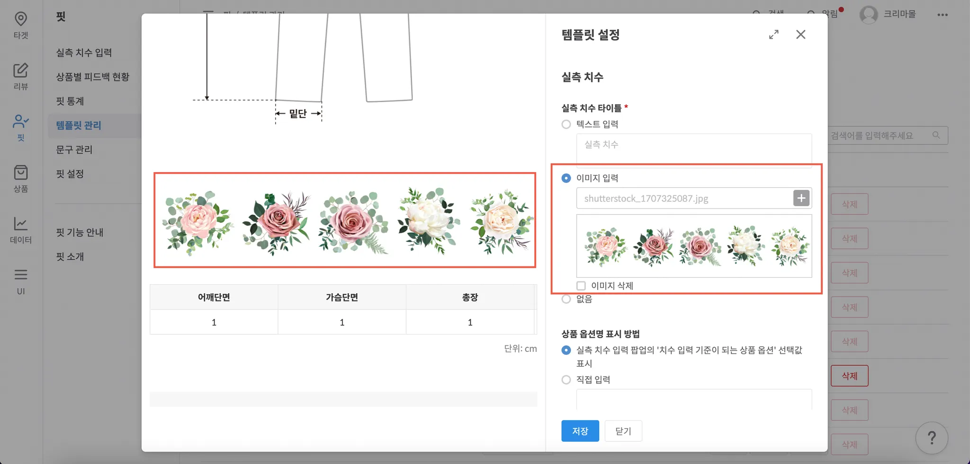Open the 핏 통계 menu item
Image resolution: width=970 pixels, height=464 pixels.
click(70, 101)
